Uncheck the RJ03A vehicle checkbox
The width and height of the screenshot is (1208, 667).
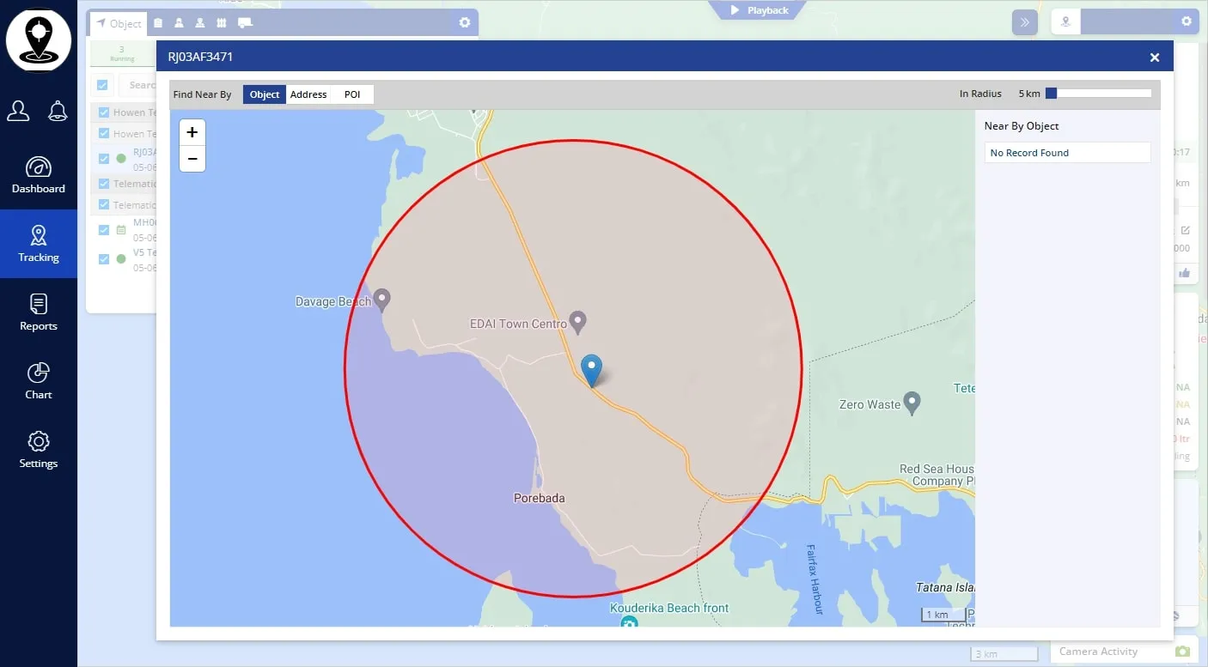[x=104, y=159]
